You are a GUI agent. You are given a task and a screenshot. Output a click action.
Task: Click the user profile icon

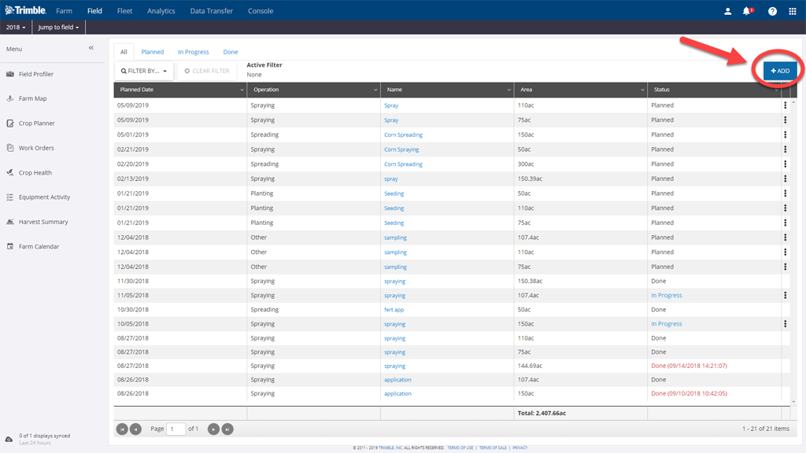coord(727,11)
